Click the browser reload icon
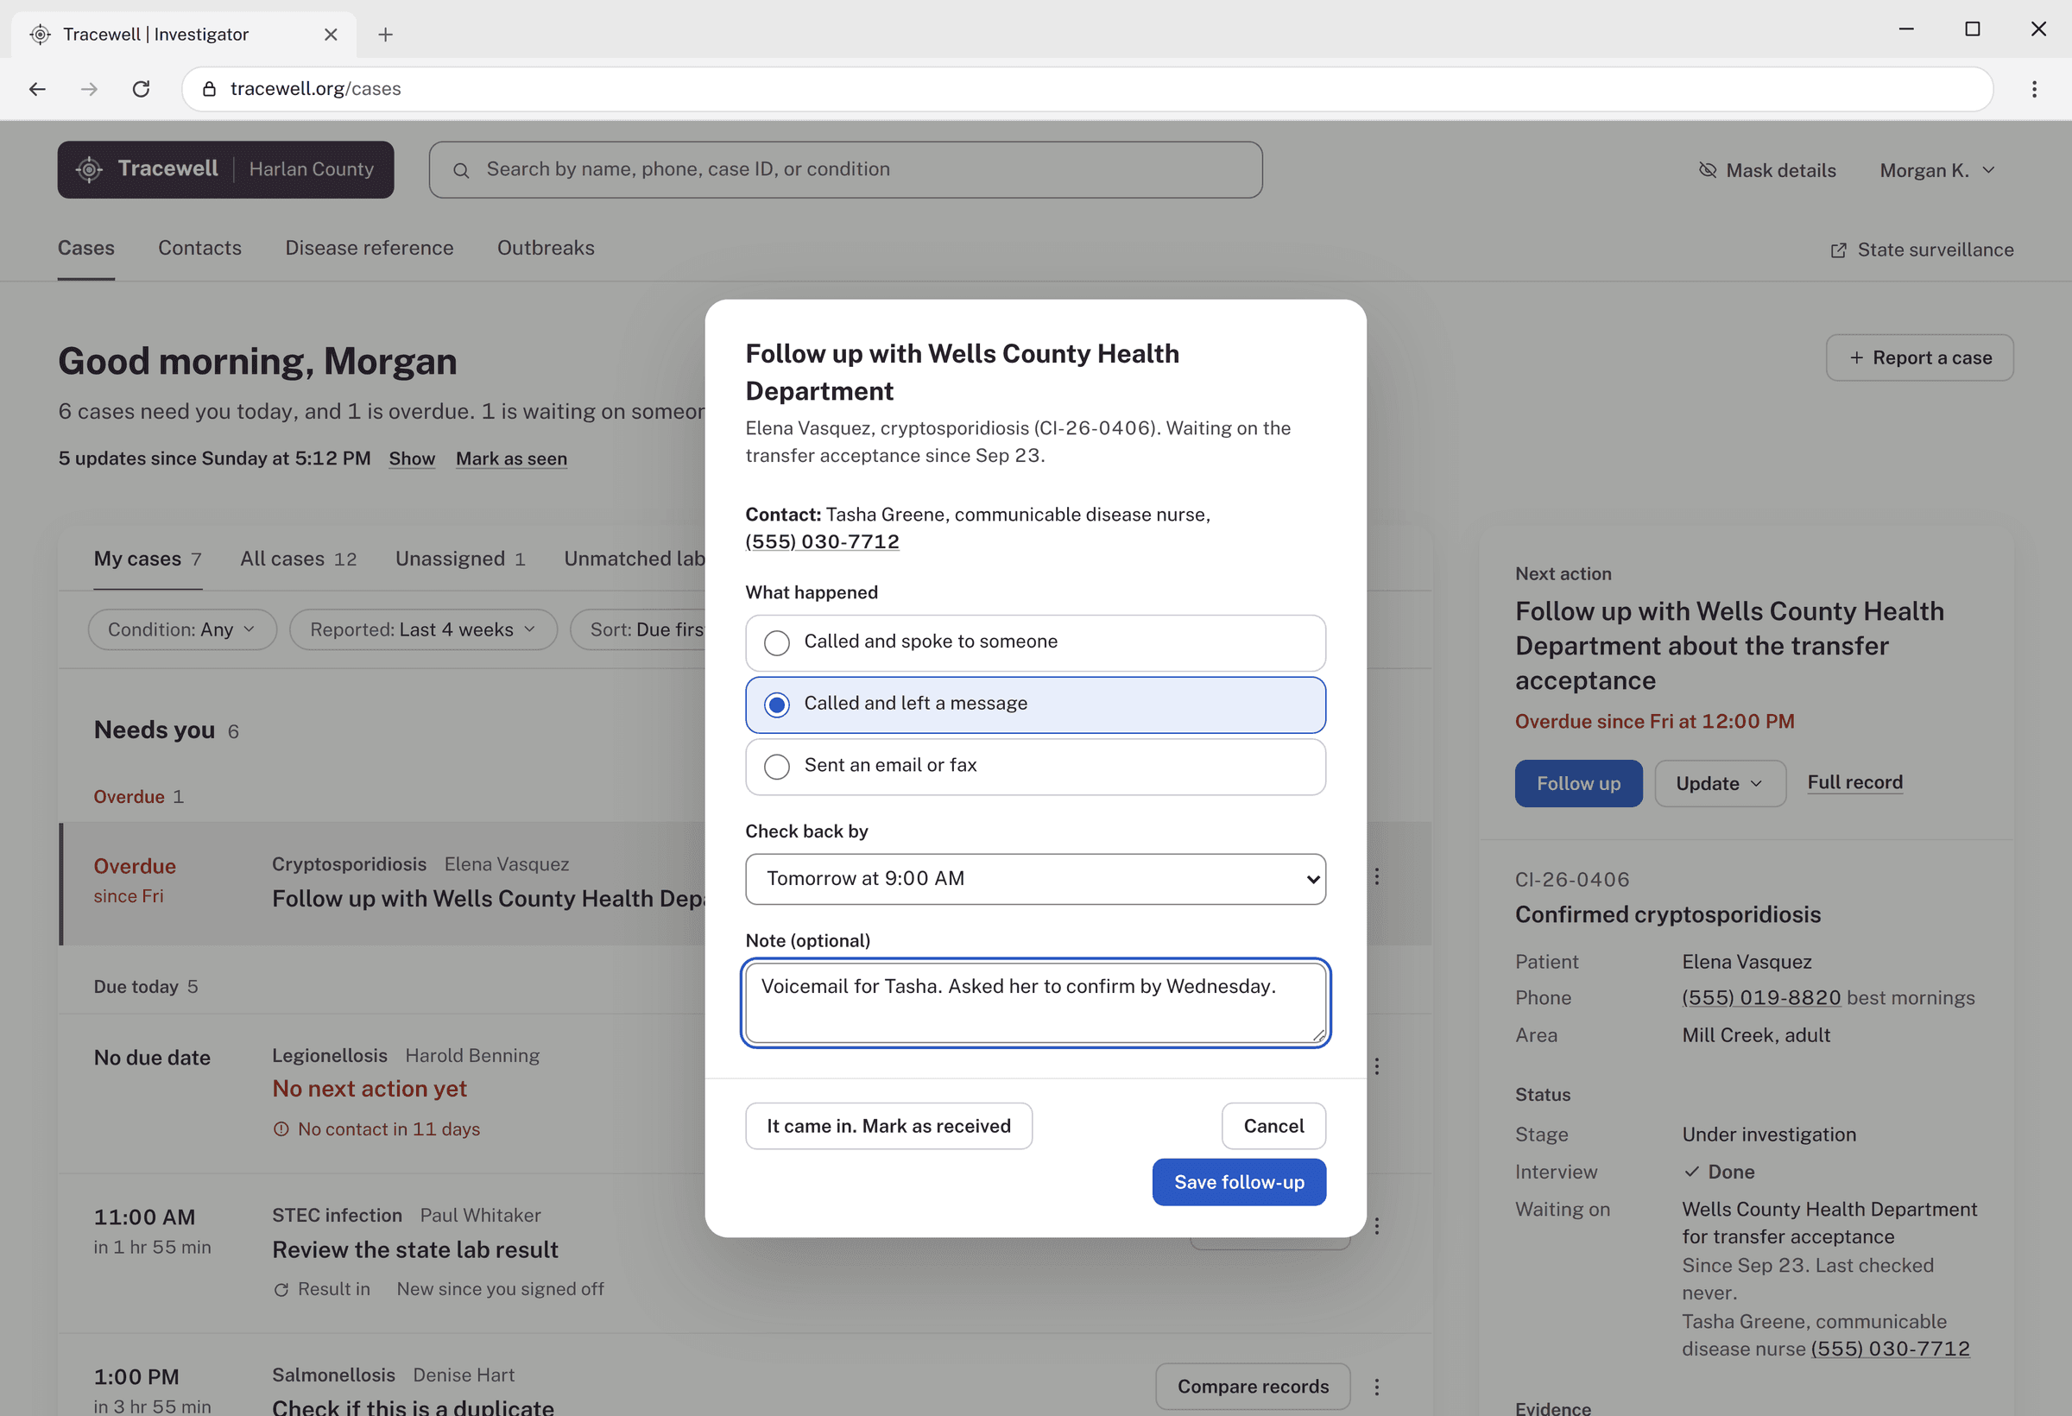The height and width of the screenshot is (1416, 2072). [x=141, y=89]
